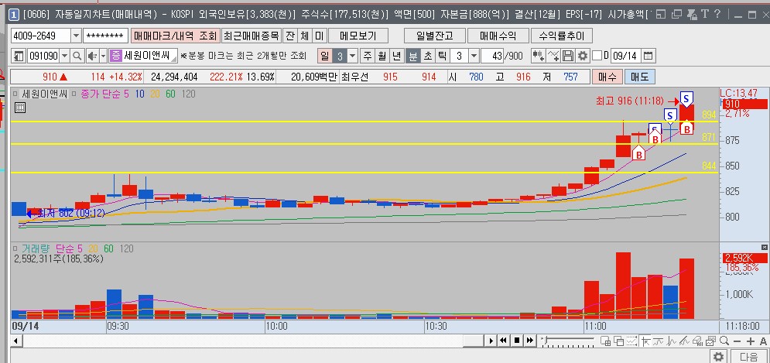770x363 pixels.
Task: Click the magnifier zoom icon in bottom toolbar
Action: pos(724,341)
